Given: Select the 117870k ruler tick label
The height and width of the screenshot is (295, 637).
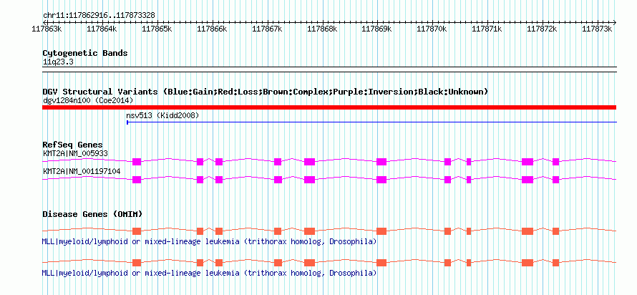Looking at the screenshot, I should point(432,29).
